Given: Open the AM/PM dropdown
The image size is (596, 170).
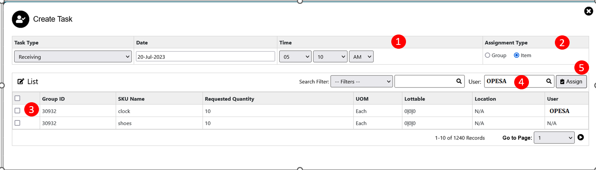Looking at the screenshot, I should click(x=361, y=57).
